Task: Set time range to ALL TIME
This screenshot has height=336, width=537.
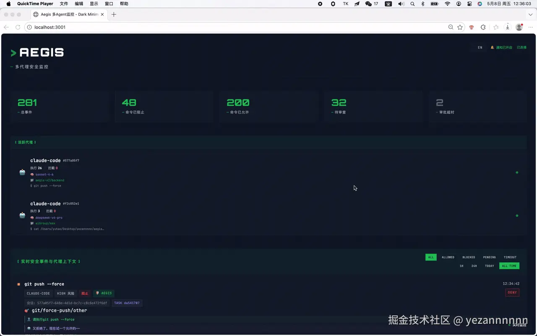Action: click(x=509, y=266)
